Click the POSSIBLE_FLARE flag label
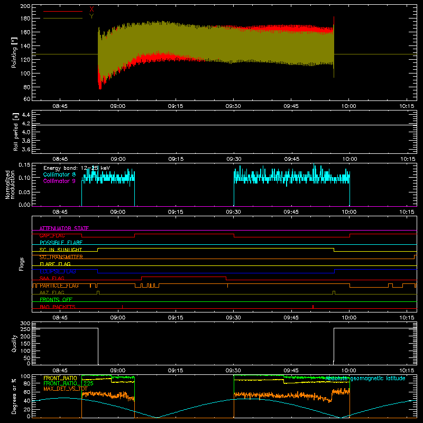Viewport: 423px width, 423px height. coord(61,243)
